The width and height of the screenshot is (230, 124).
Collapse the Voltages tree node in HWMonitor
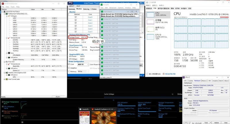[x=6, y=16]
